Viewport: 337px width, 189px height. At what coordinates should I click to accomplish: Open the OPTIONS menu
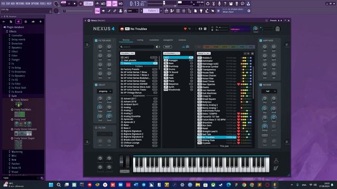[x=35, y=4]
